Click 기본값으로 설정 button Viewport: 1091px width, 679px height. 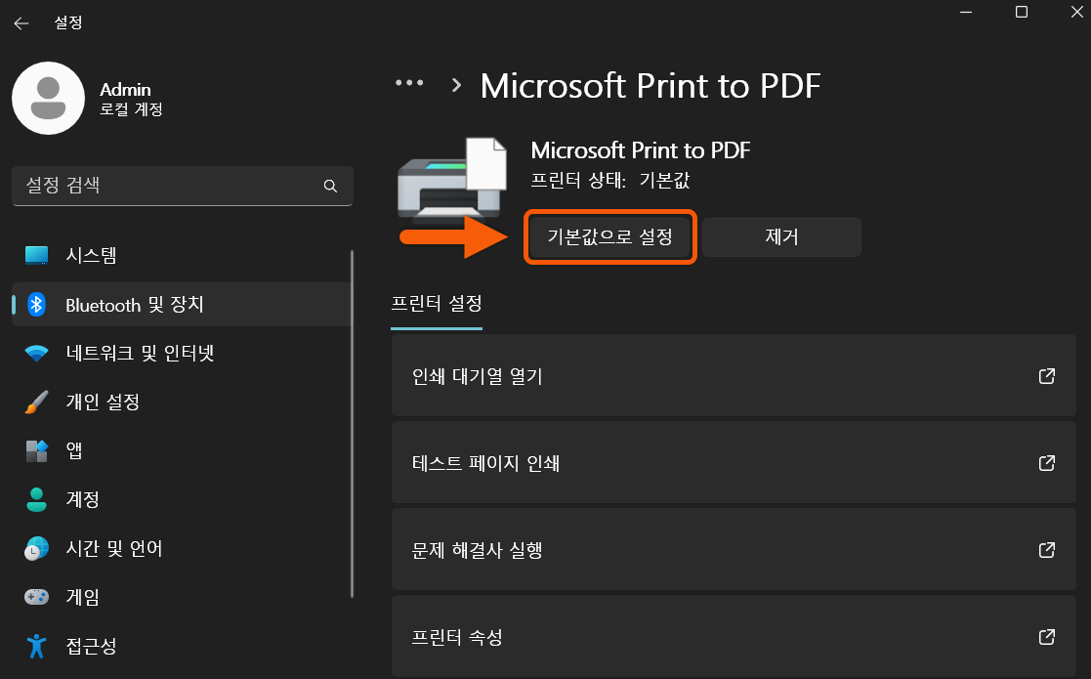click(x=609, y=237)
